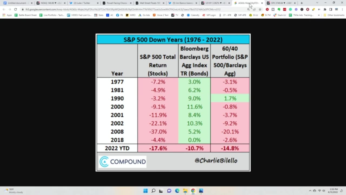Open the Go Ads bookmark

[x=144, y=15]
